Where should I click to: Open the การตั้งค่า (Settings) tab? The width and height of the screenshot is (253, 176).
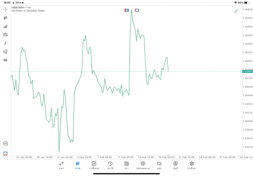pyautogui.click(x=192, y=165)
